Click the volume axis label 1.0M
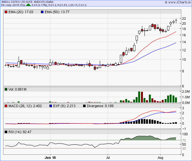This screenshot has width=192, height=161. (x=186, y=97)
